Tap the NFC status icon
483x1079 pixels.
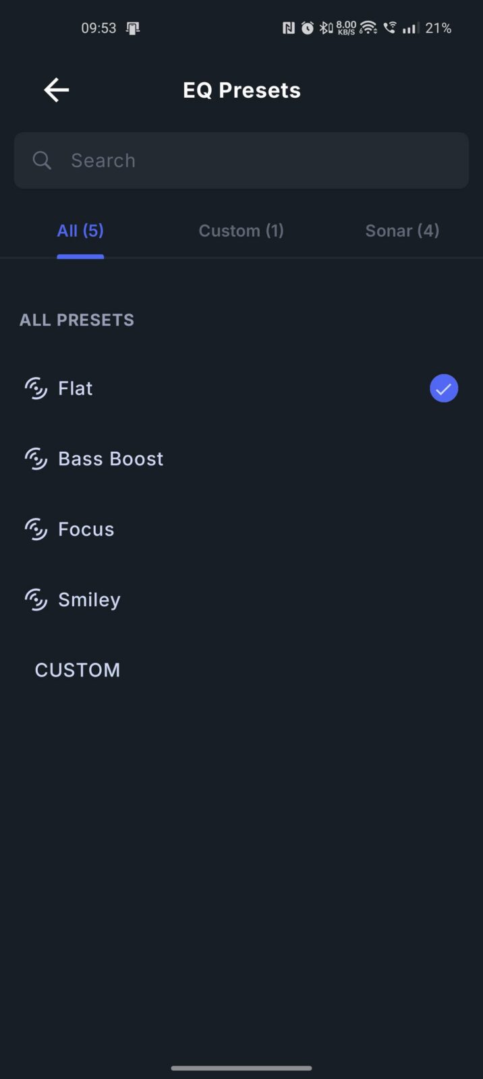pos(289,28)
